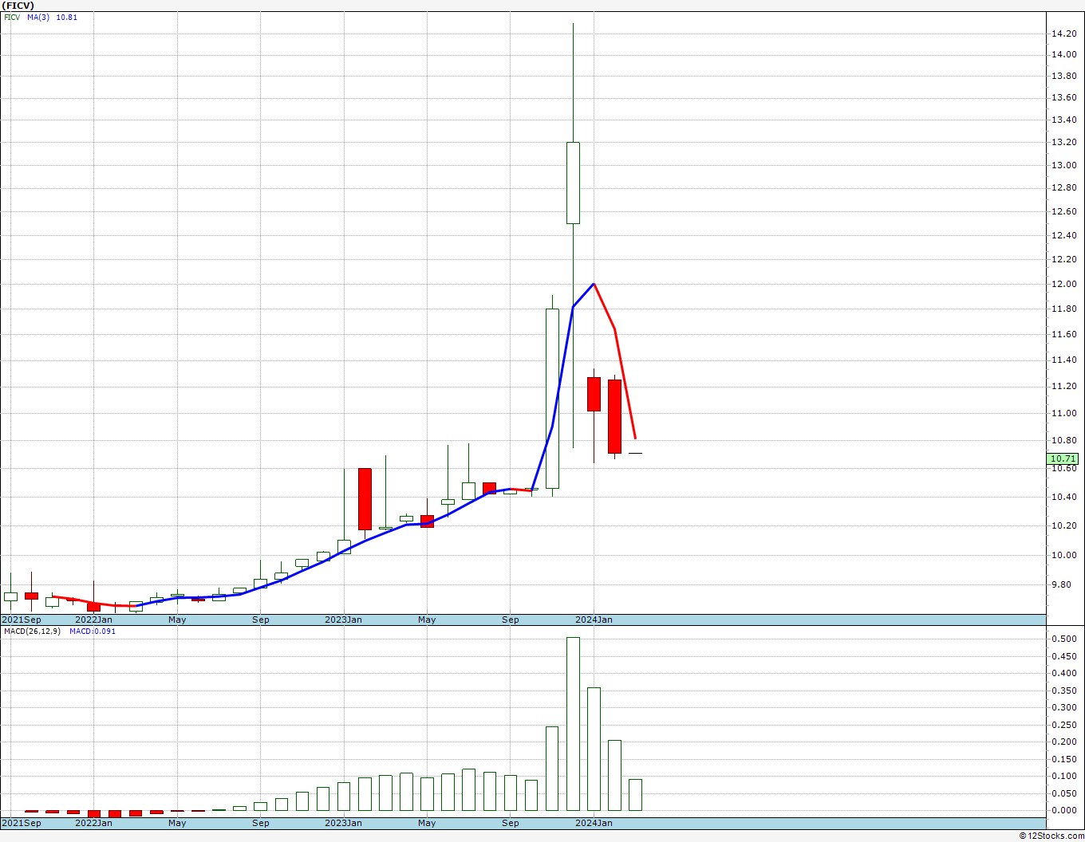Click the 12.80 price axis label
Image resolution: width=1085 pixels, height=842 pixels.
1063,188
